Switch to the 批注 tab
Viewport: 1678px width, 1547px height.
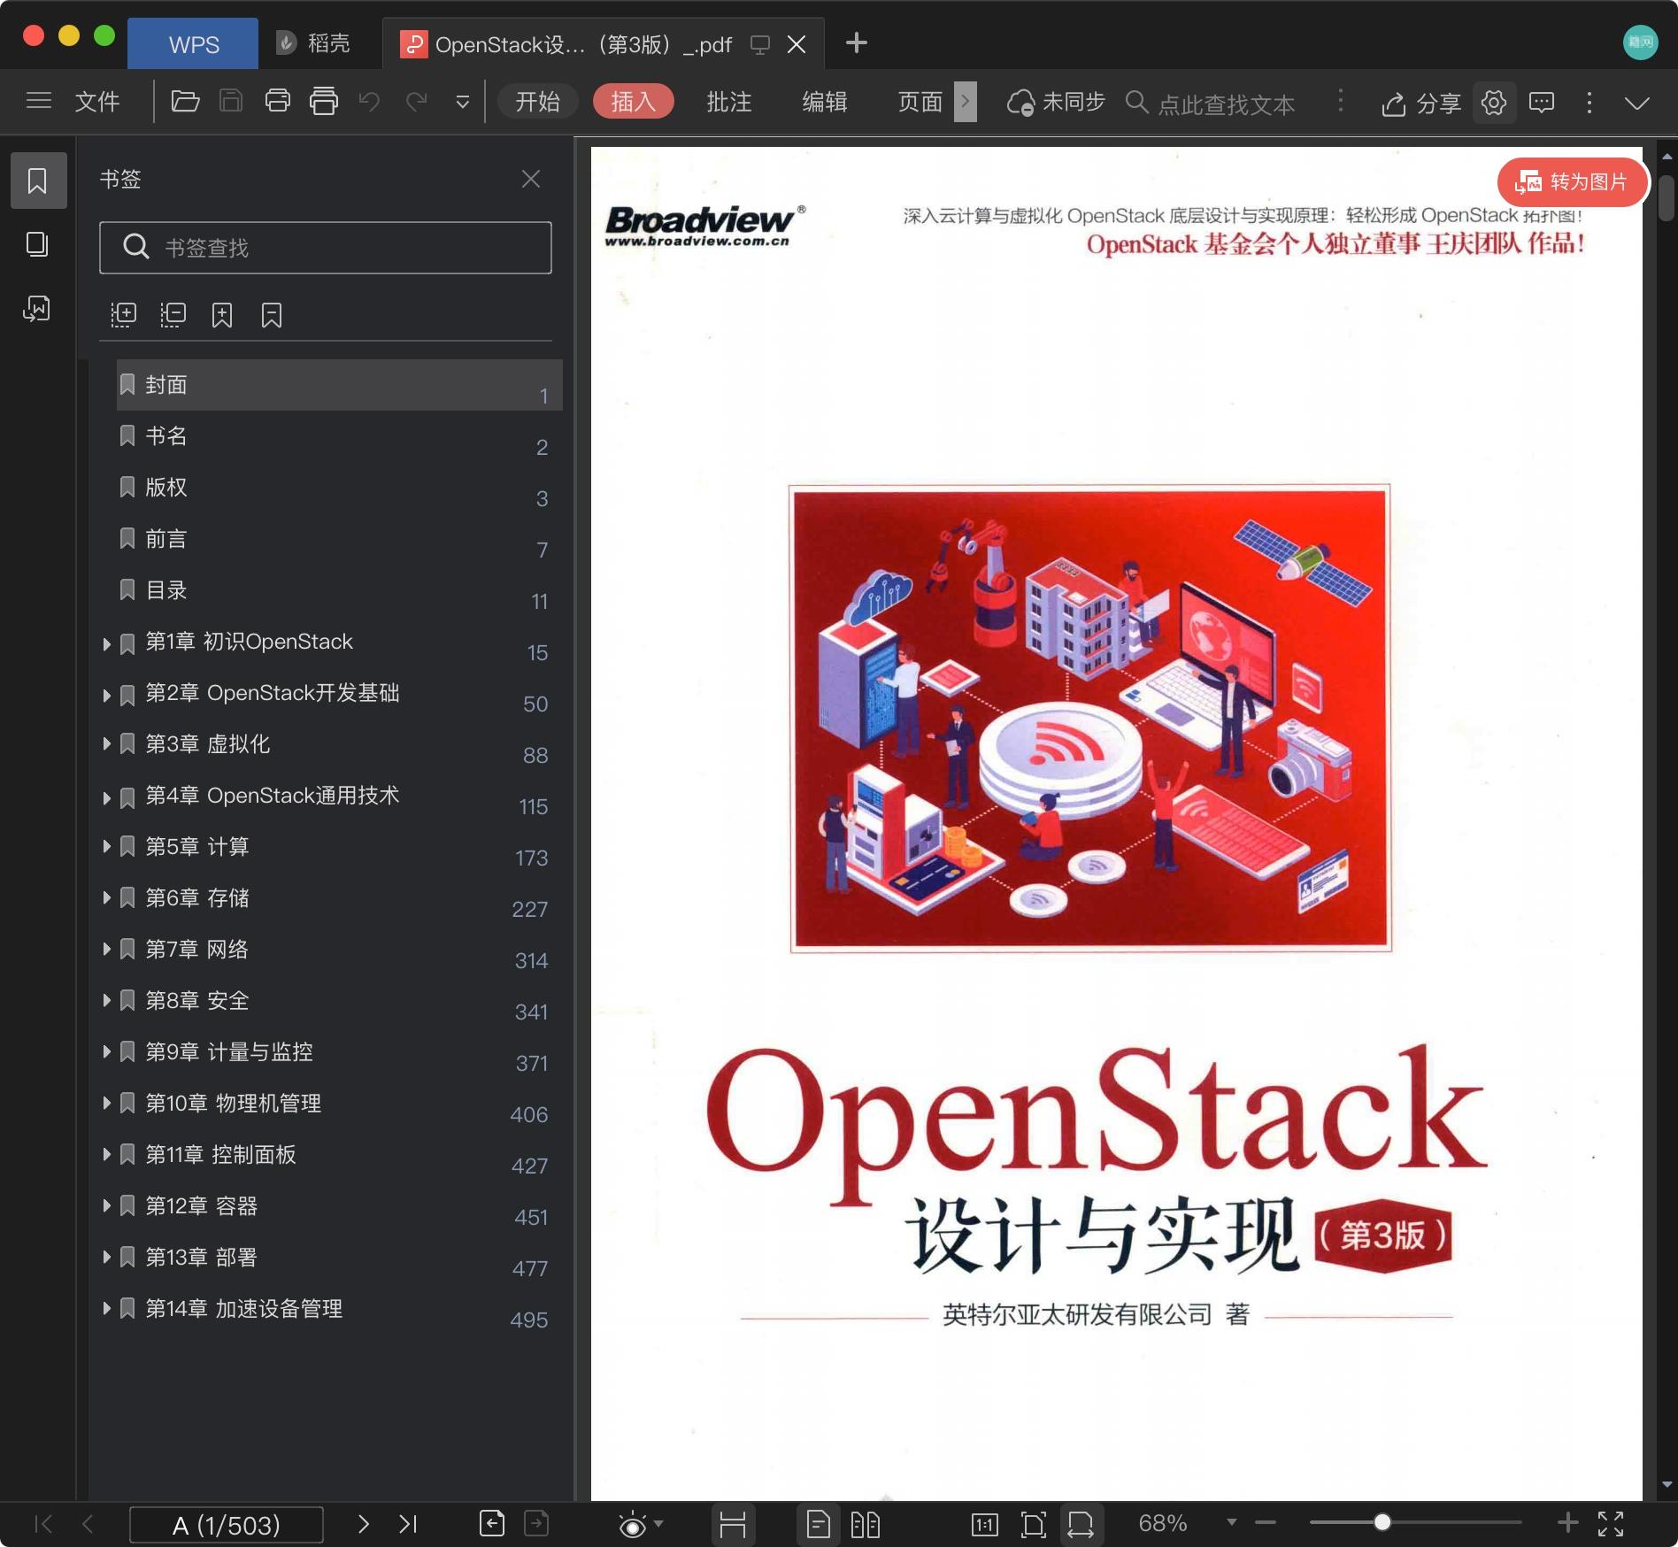tap(729, 102)
